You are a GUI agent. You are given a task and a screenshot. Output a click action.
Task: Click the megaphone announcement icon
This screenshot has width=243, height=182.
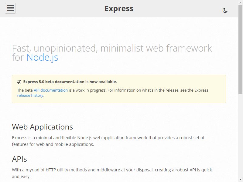pyautogui.click(x=19, y=82)
